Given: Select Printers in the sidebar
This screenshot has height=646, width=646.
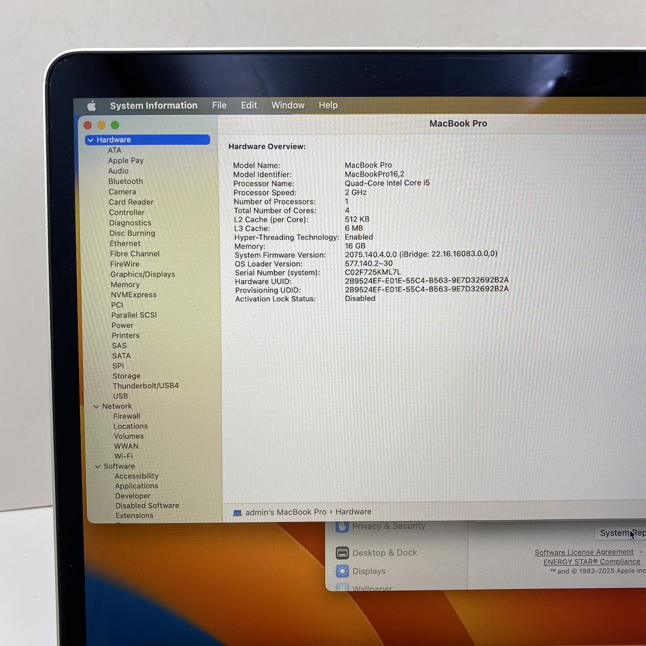Looking at the screenshot, I should (126, 336).
